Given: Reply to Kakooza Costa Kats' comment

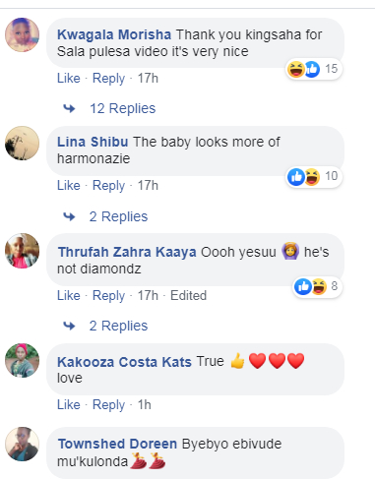Looking at the screenshot, I should [x=108, y=405].
